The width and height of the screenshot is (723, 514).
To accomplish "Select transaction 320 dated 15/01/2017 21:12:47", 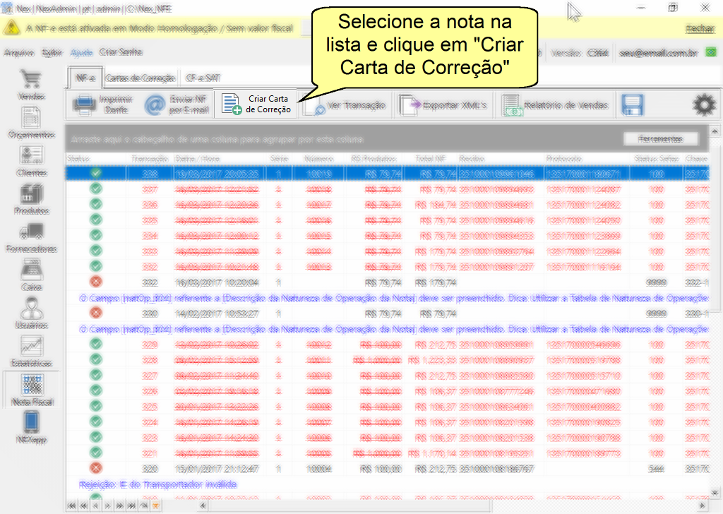I will tap(388, 469).
